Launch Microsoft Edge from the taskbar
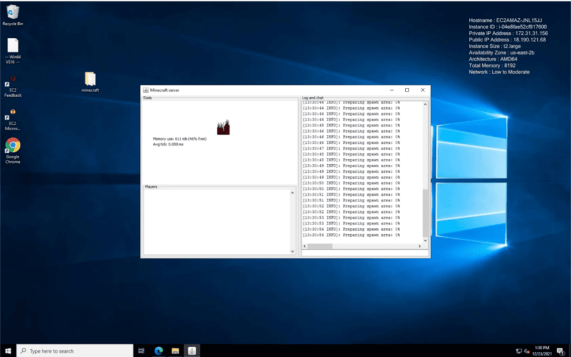Viewport: 571px width, 357px height. click(x=158, y=351)
